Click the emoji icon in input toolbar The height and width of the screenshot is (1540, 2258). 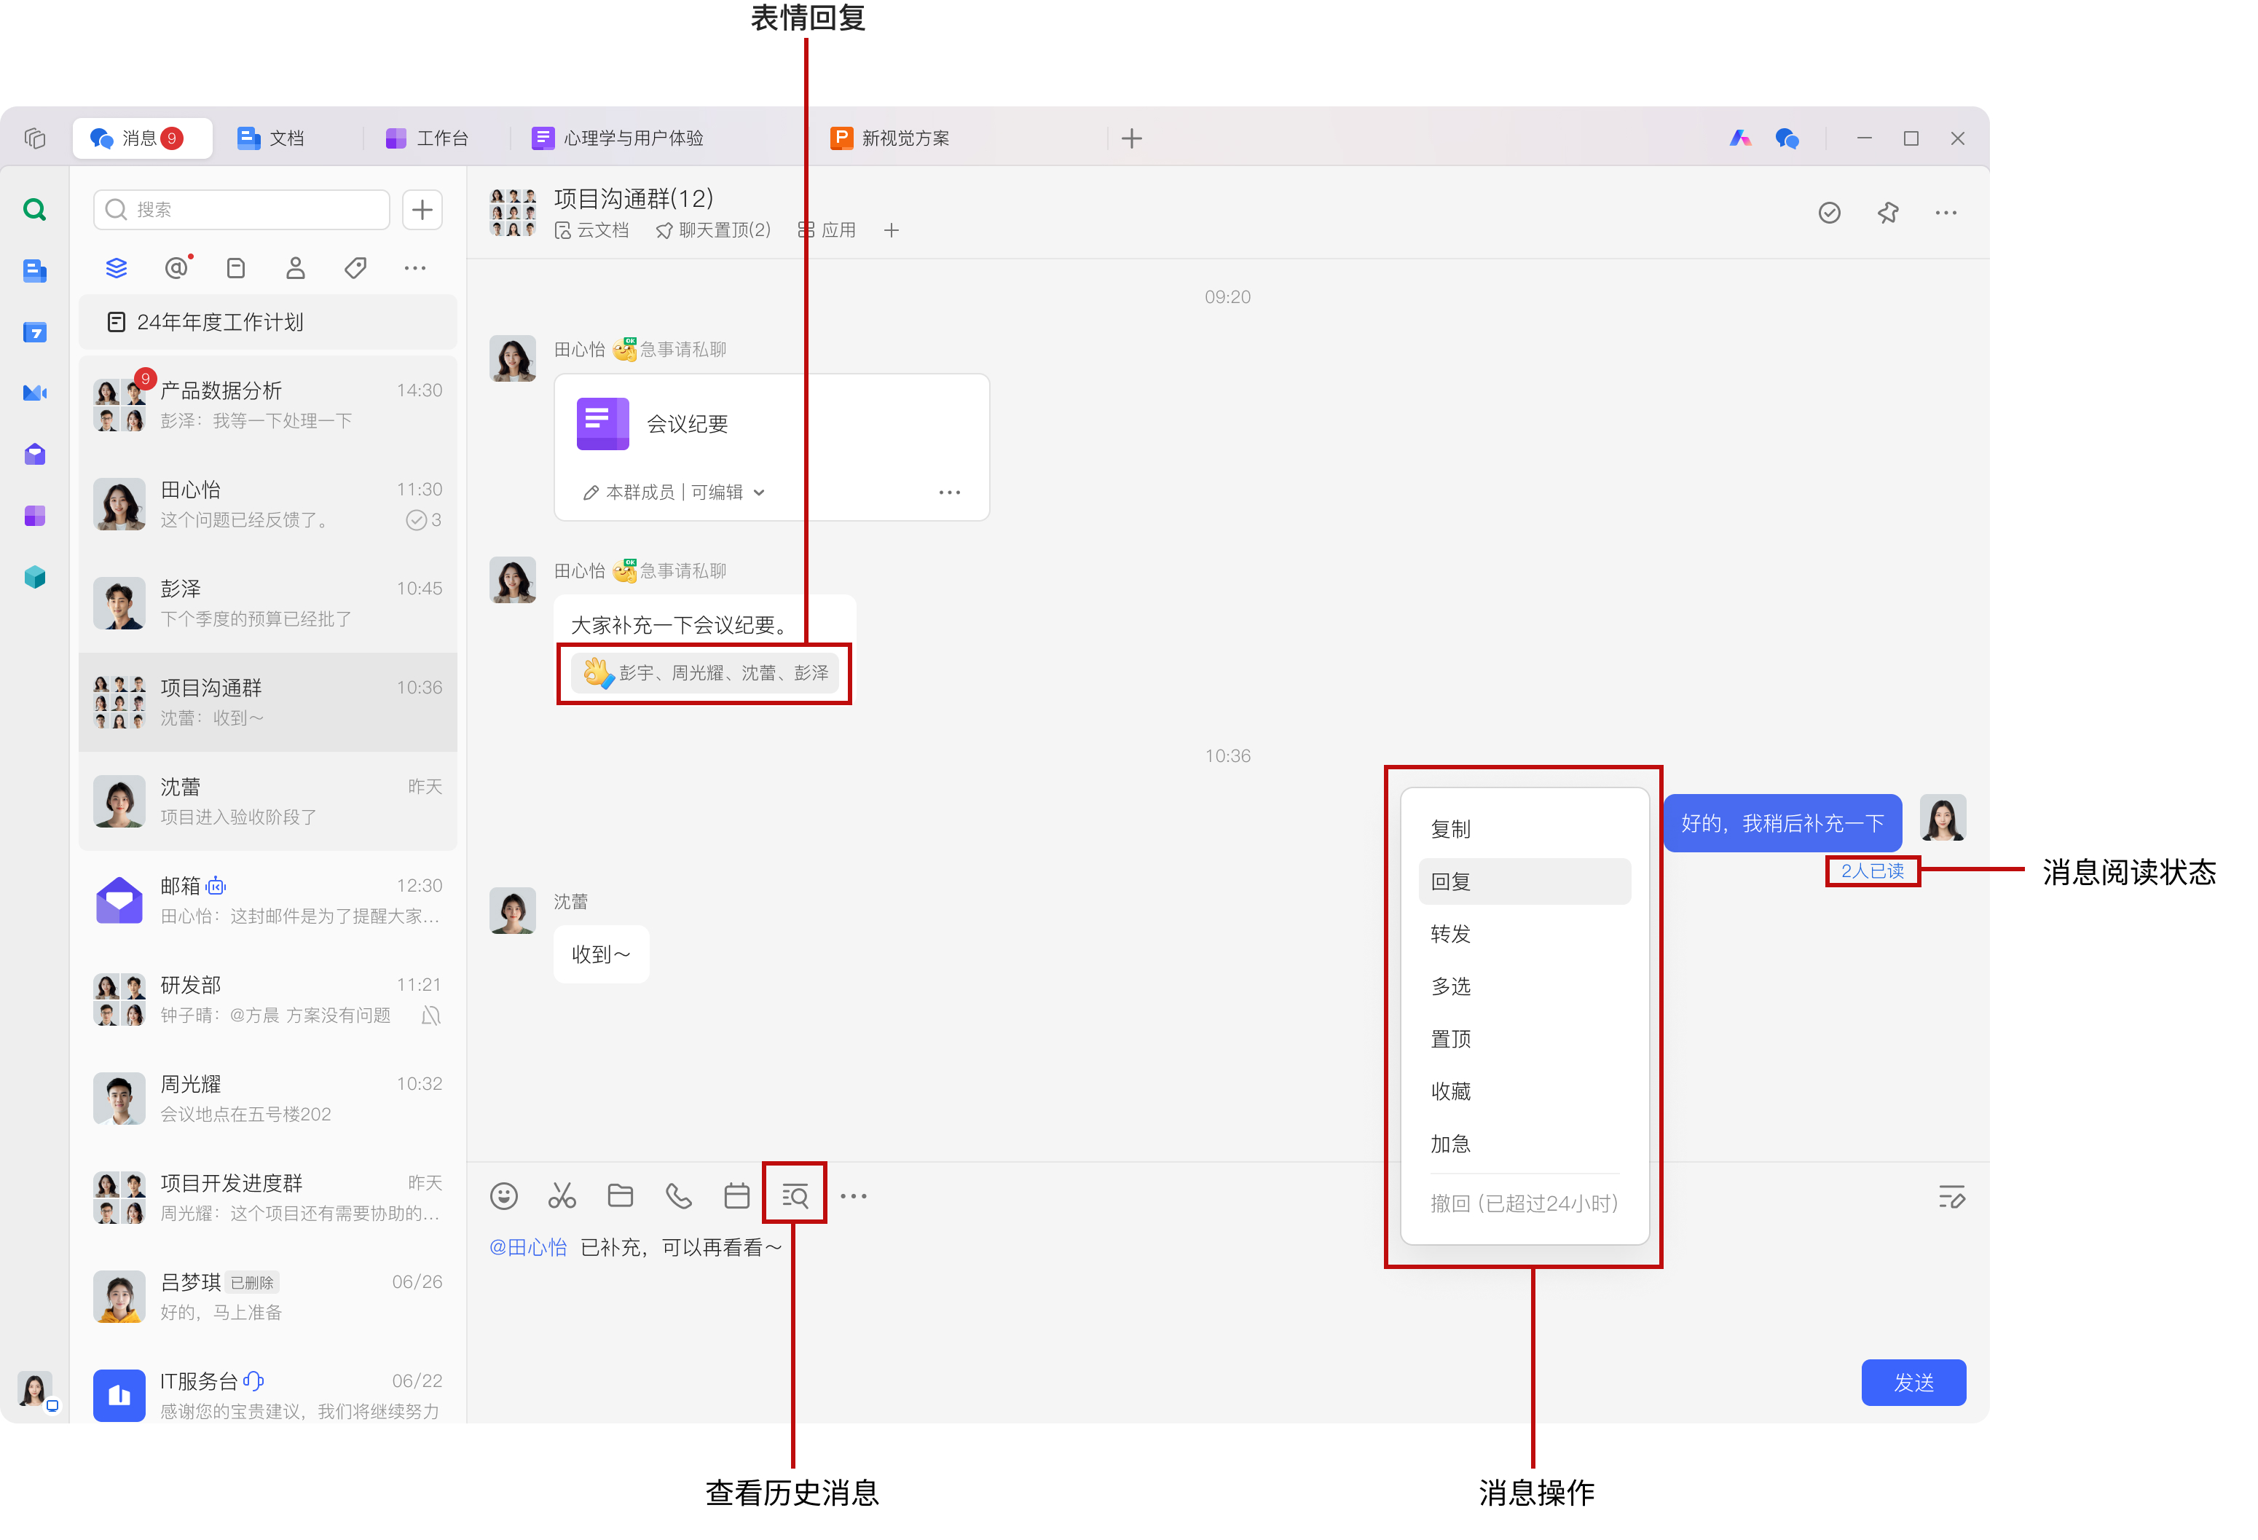[x=503, y=1196]
